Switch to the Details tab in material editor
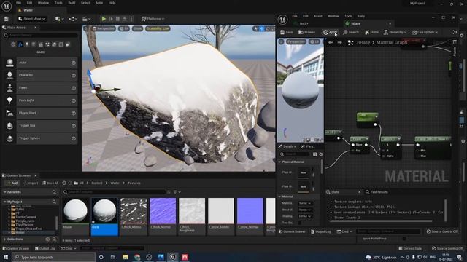467x262 pixels. 287,146
